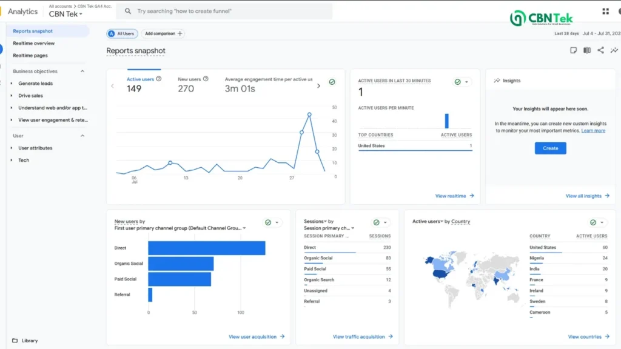Open the View countries link
This screenshot has width=621, height=349.
[x=588, y=337]
